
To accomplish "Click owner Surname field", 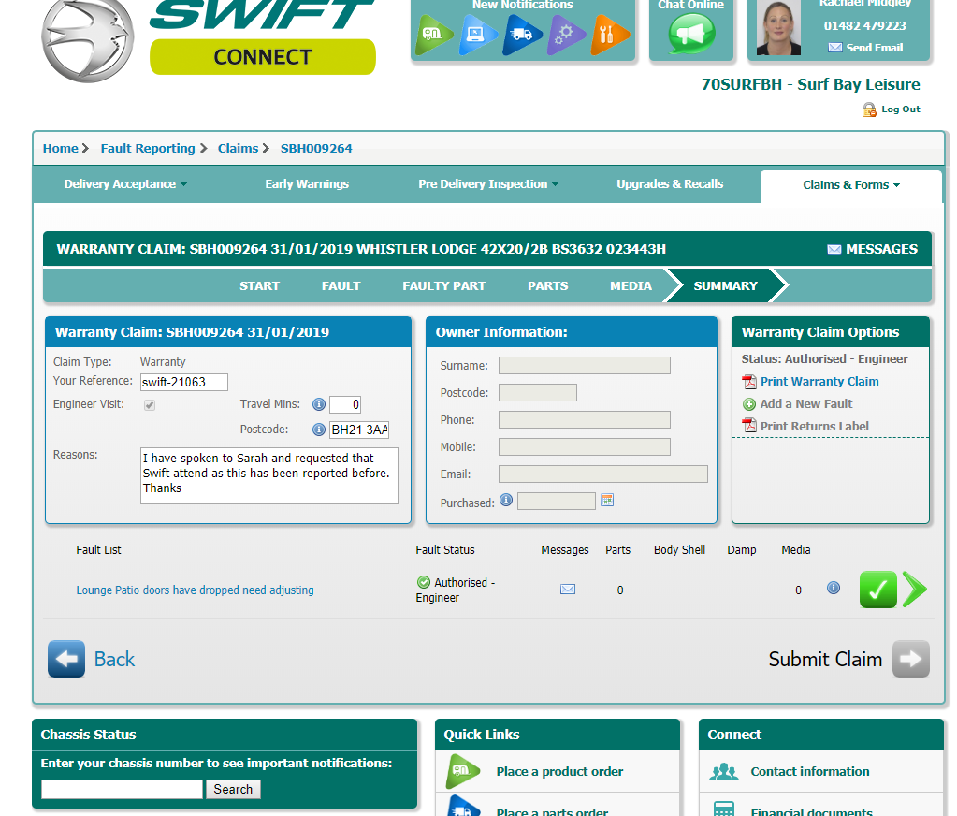I will [x=584, y=366].
